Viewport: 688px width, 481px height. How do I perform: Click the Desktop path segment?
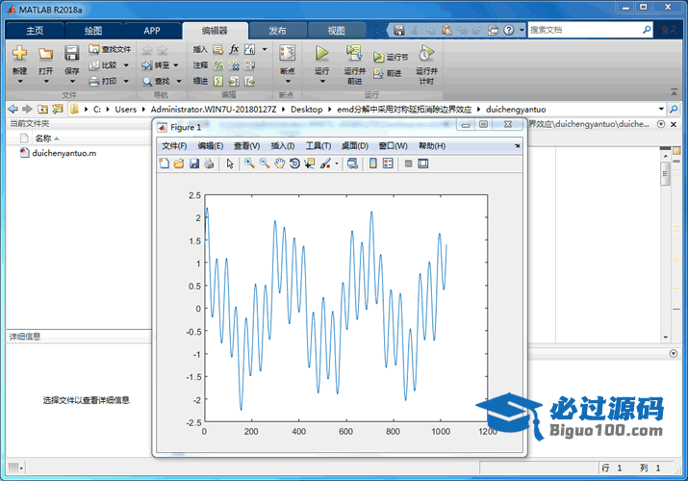(307, 110)
